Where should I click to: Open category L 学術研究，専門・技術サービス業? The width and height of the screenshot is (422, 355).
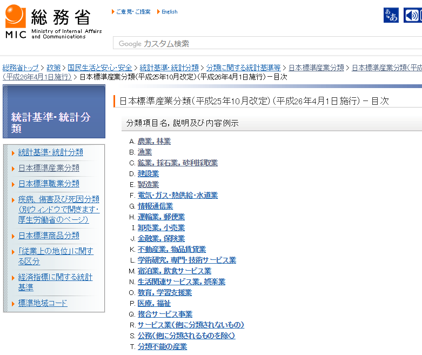coord(187,260)
